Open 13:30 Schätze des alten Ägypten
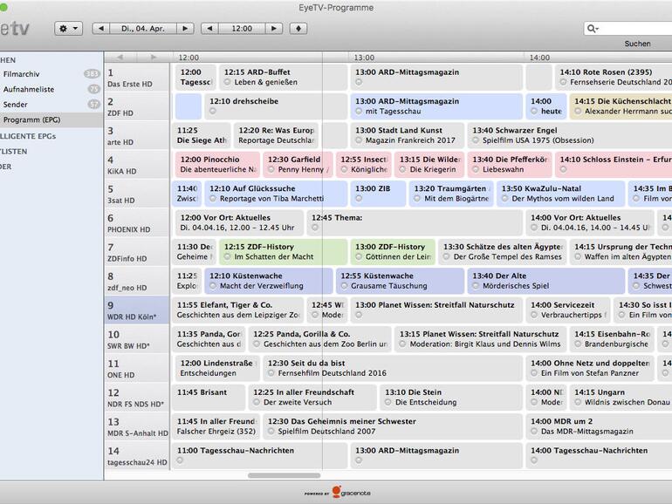Viewport: 672px width, 504px height. (x=503, y=252)
